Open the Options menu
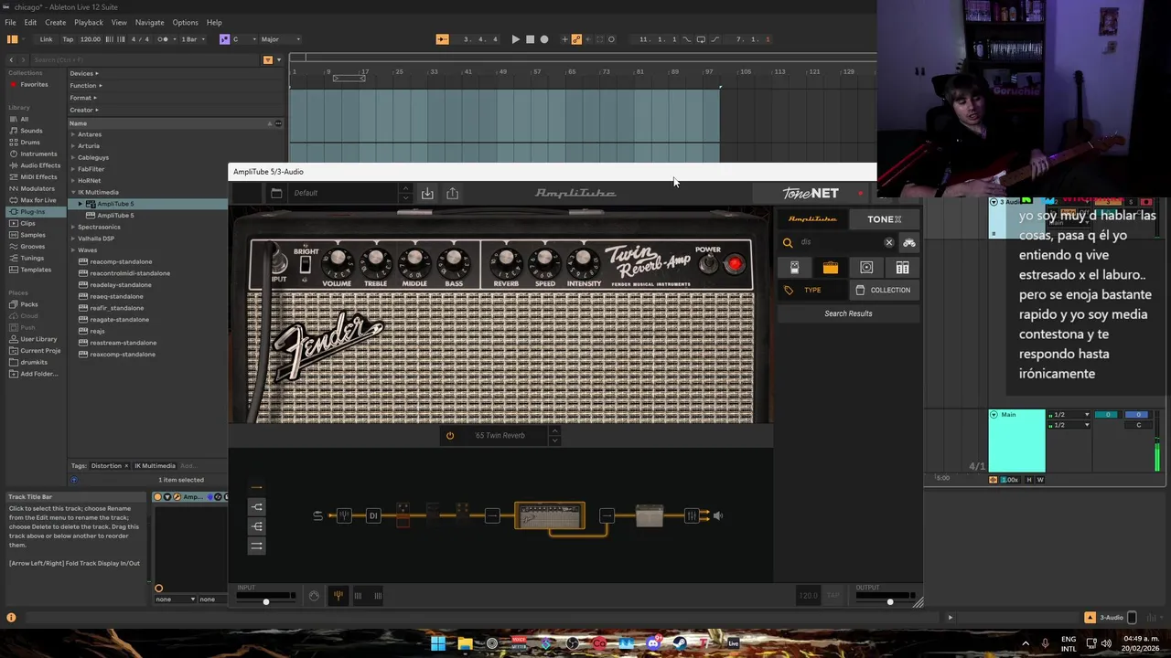Viewport: 1171px width, 658px height. 185,22
